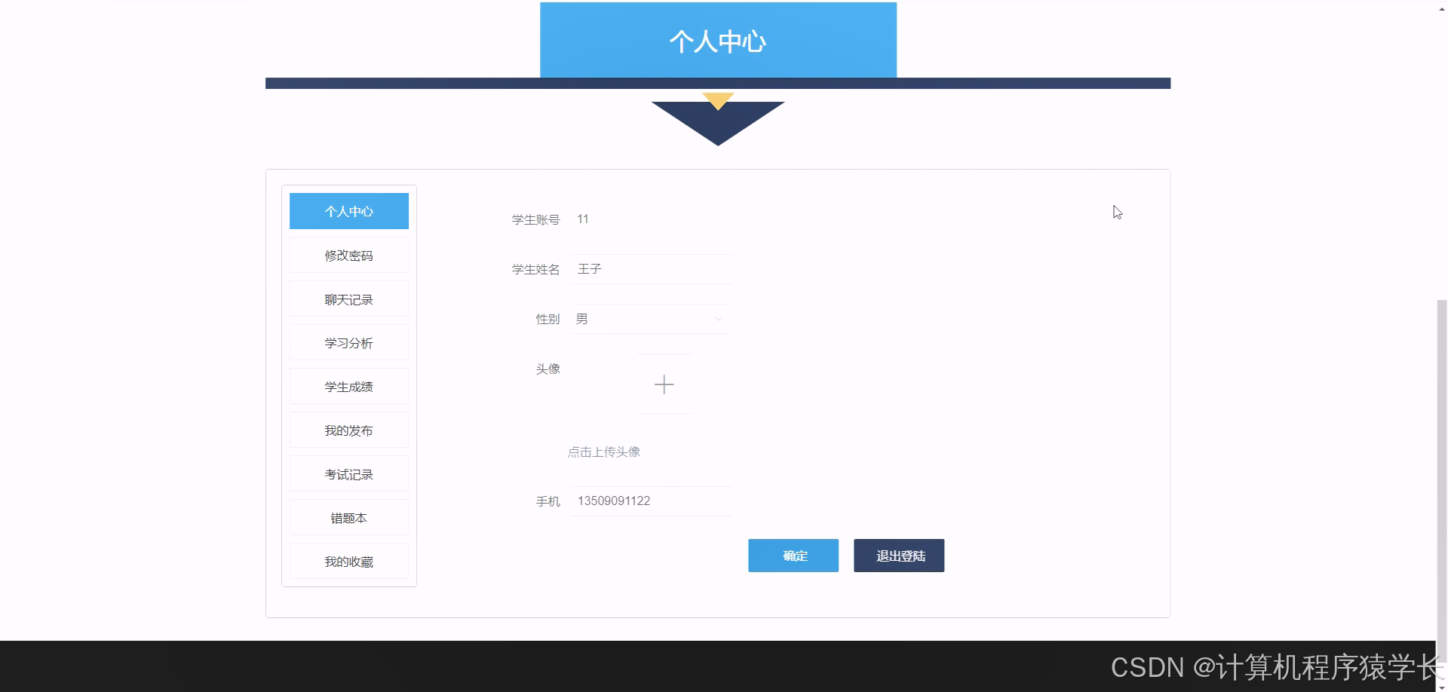1448x692 pixels.
Task: Click the 个人中心 page header banner
Action: 717,41
